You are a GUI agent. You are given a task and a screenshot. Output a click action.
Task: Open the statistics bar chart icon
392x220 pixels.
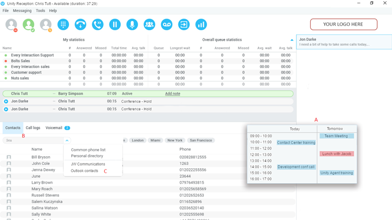[x=201, y=24]
